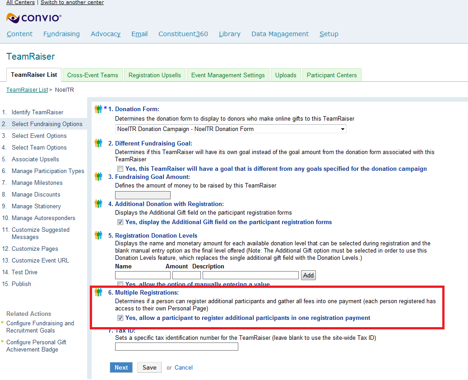Switch to Event Management Settings tab
Image resolution: width=468 pixels, height=380 pixels.
228,75
